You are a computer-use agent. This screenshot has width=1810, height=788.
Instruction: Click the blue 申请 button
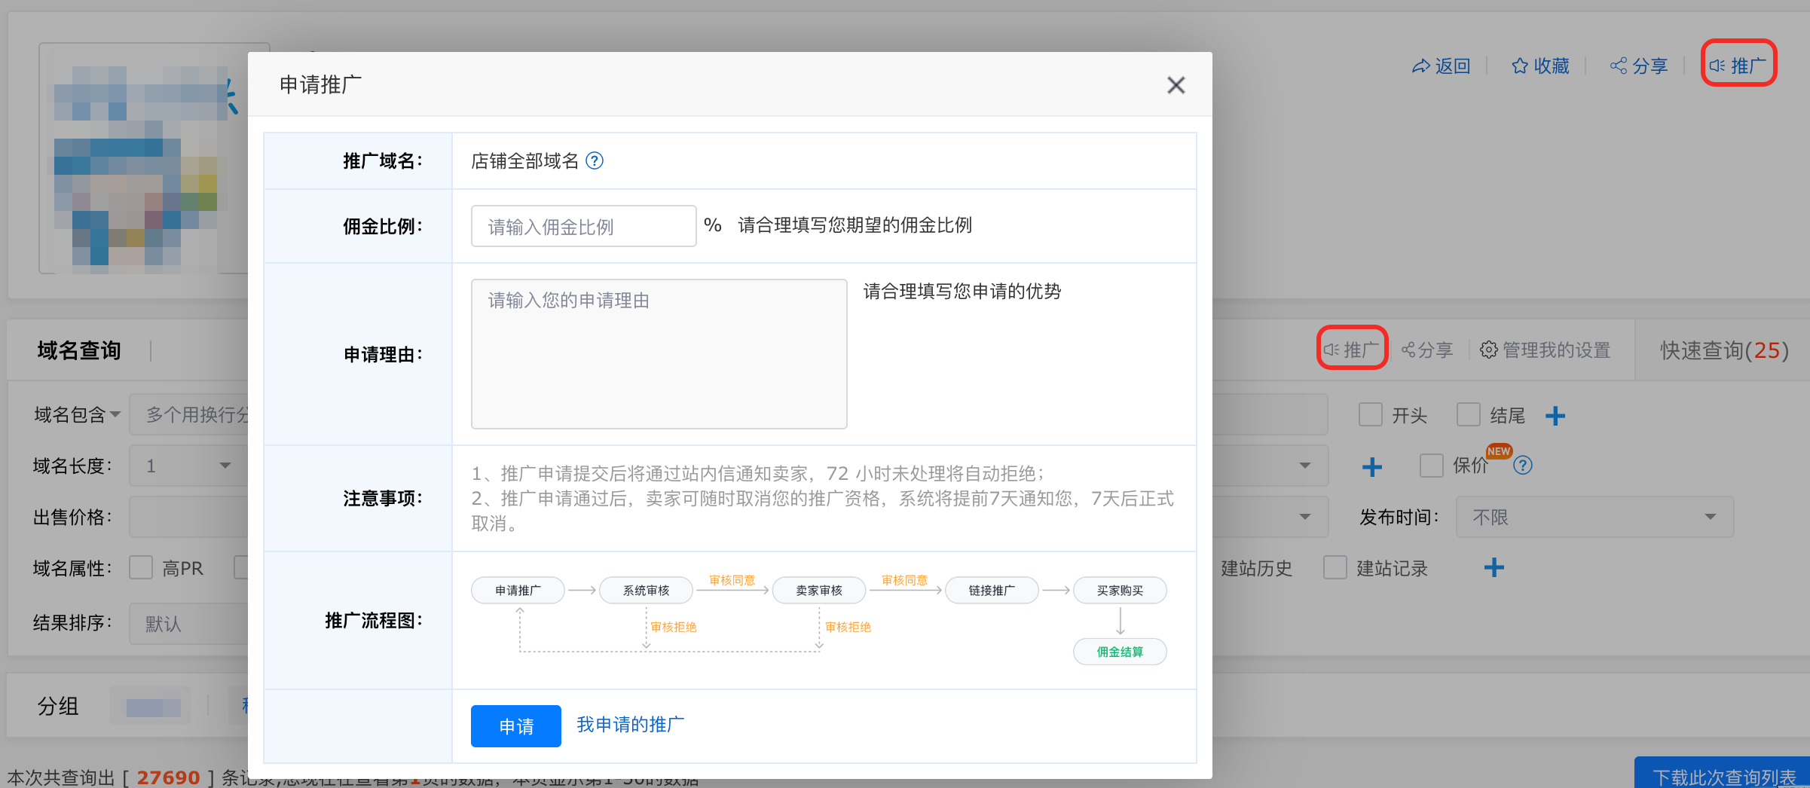coord(515,726)
